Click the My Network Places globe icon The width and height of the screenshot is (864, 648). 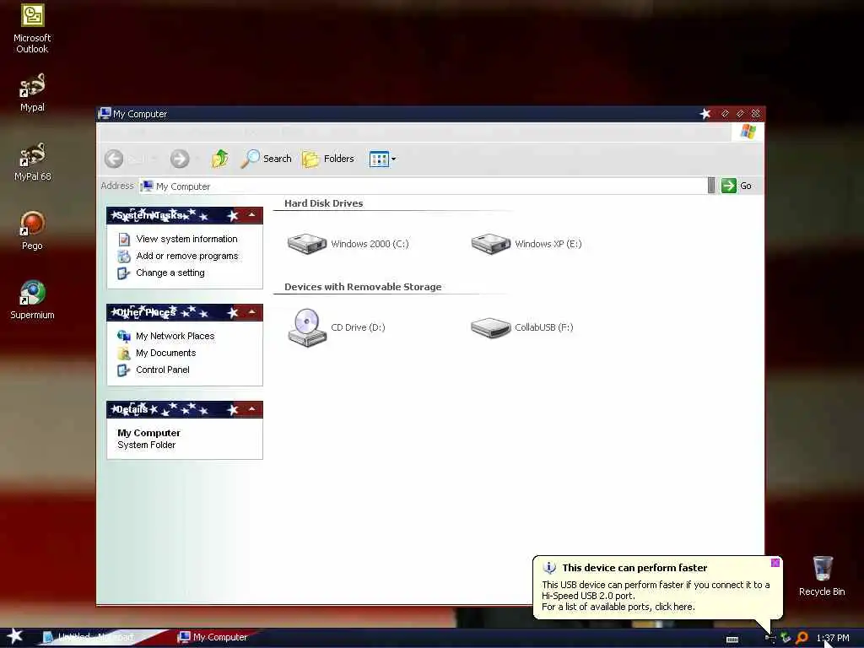click(124, 336)
